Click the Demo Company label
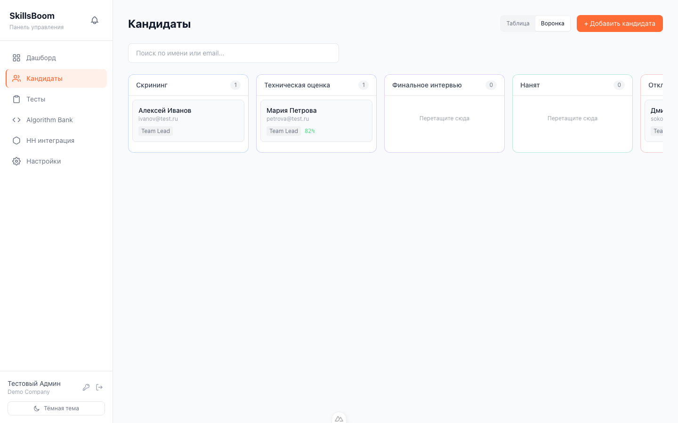This screenshot has width=678, height=423. 29,392
